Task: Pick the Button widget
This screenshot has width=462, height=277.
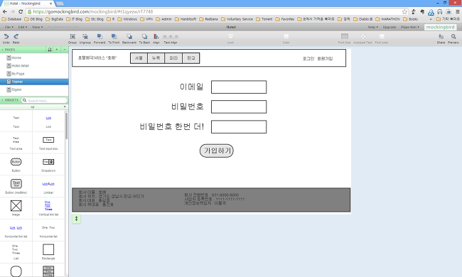Action: [16, 165]
